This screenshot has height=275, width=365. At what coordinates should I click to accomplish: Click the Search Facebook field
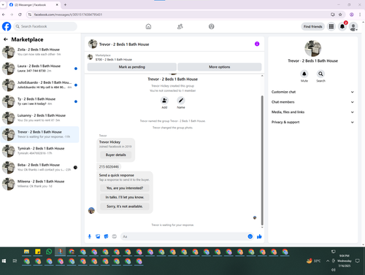(x=45, y=26)
